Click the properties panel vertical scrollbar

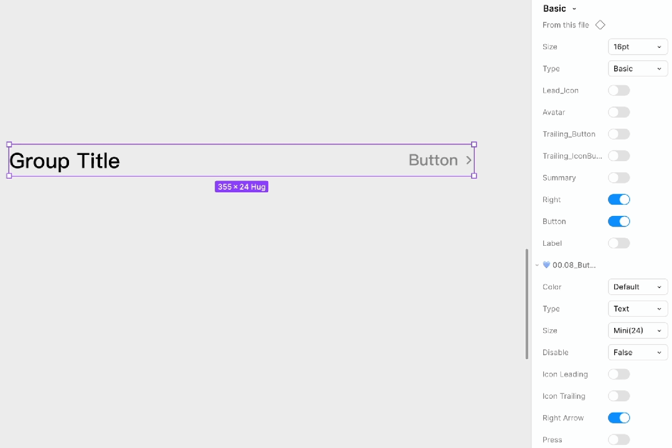(x=527, y=304)
